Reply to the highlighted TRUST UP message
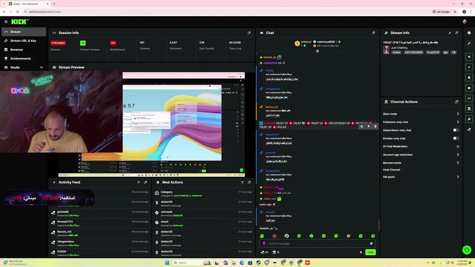475x267 pixels. click(x=361, y=126)
